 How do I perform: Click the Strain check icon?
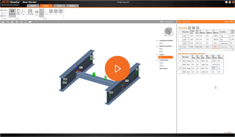(x=36, y=12)
